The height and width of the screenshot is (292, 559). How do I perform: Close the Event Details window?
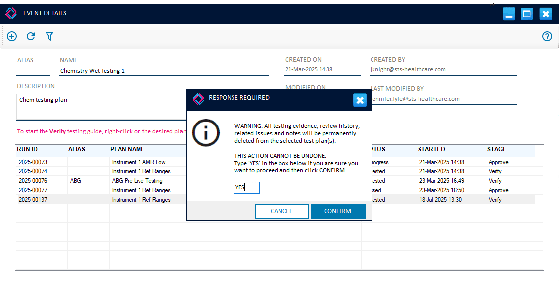[x=546, y=14]
